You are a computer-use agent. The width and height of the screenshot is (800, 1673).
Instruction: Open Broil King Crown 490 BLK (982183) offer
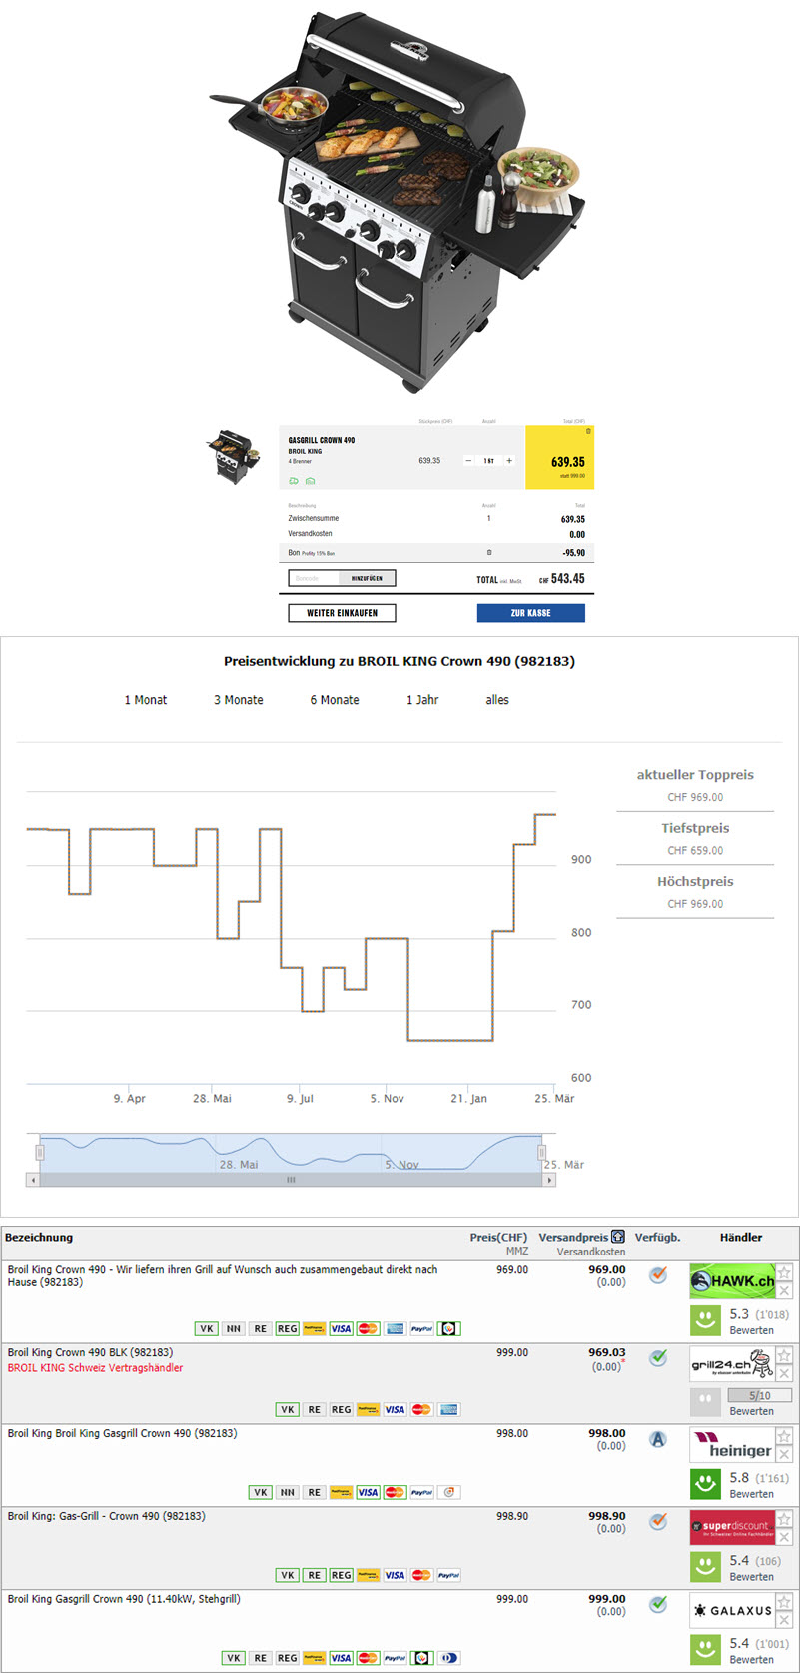90,1352
